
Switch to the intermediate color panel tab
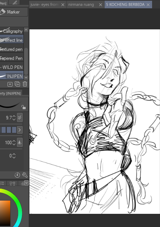12,183
